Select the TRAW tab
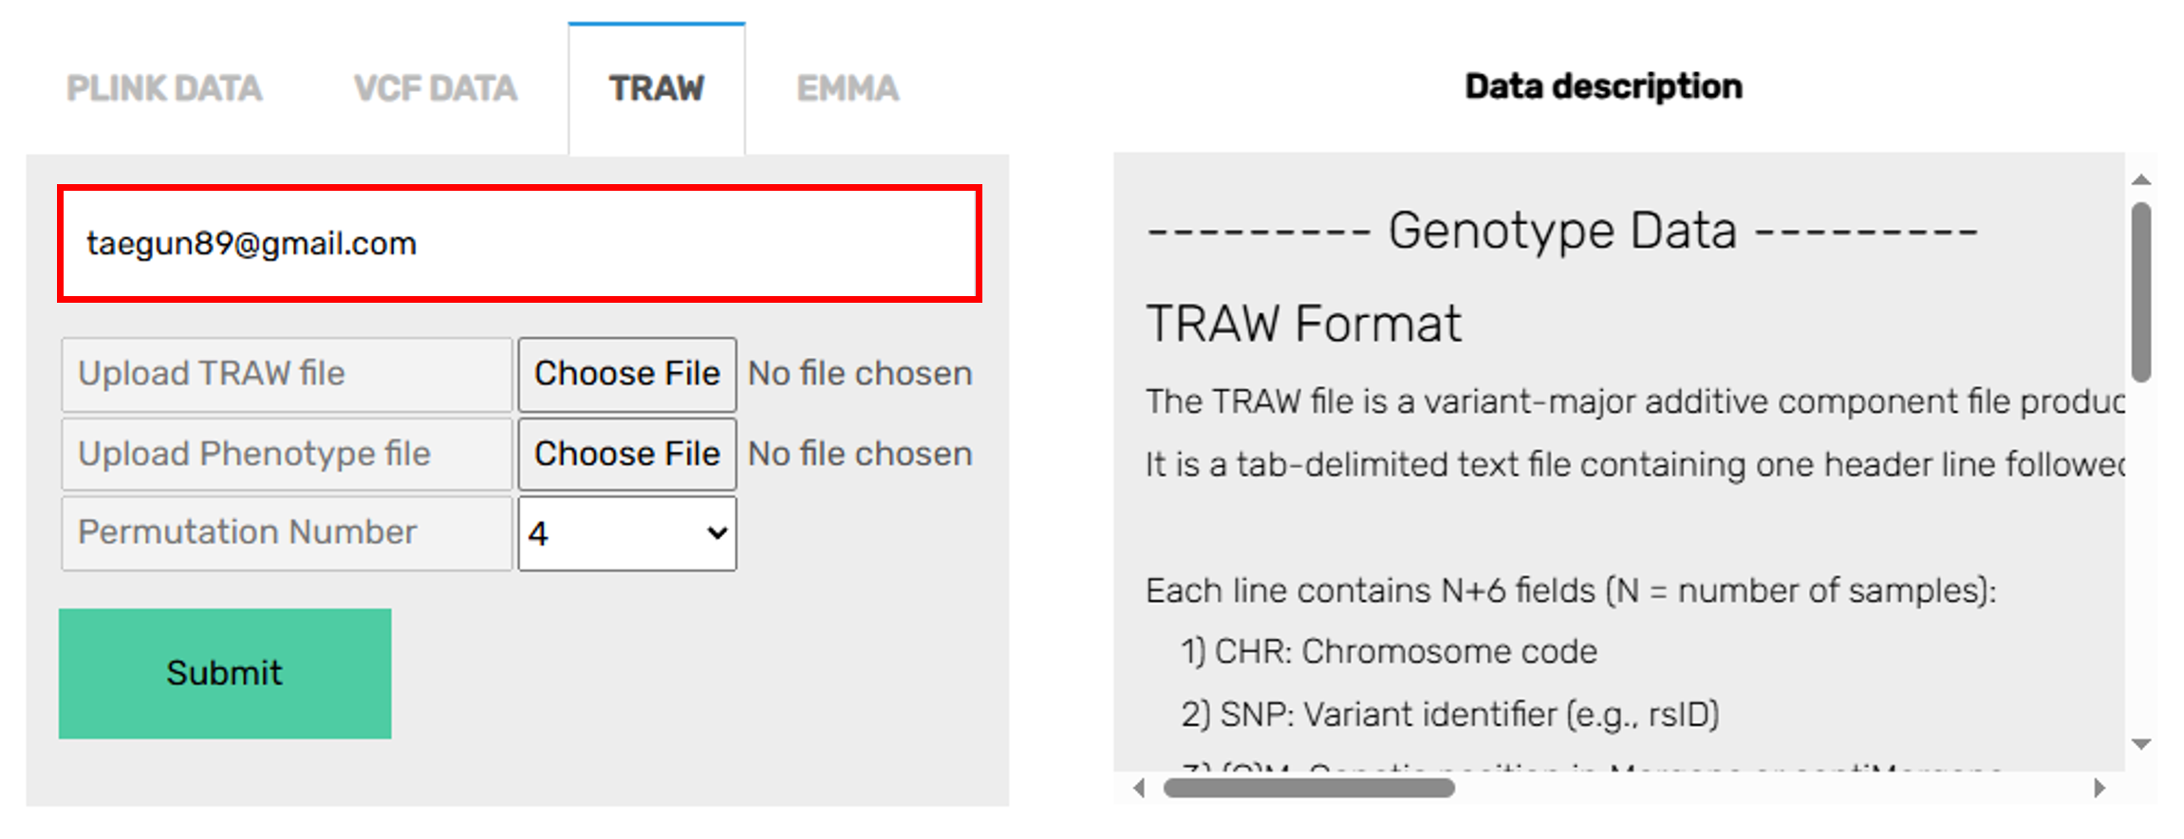Image resolution: width=2184 pixels, height=839 pixels. click(x=657, y=89)
